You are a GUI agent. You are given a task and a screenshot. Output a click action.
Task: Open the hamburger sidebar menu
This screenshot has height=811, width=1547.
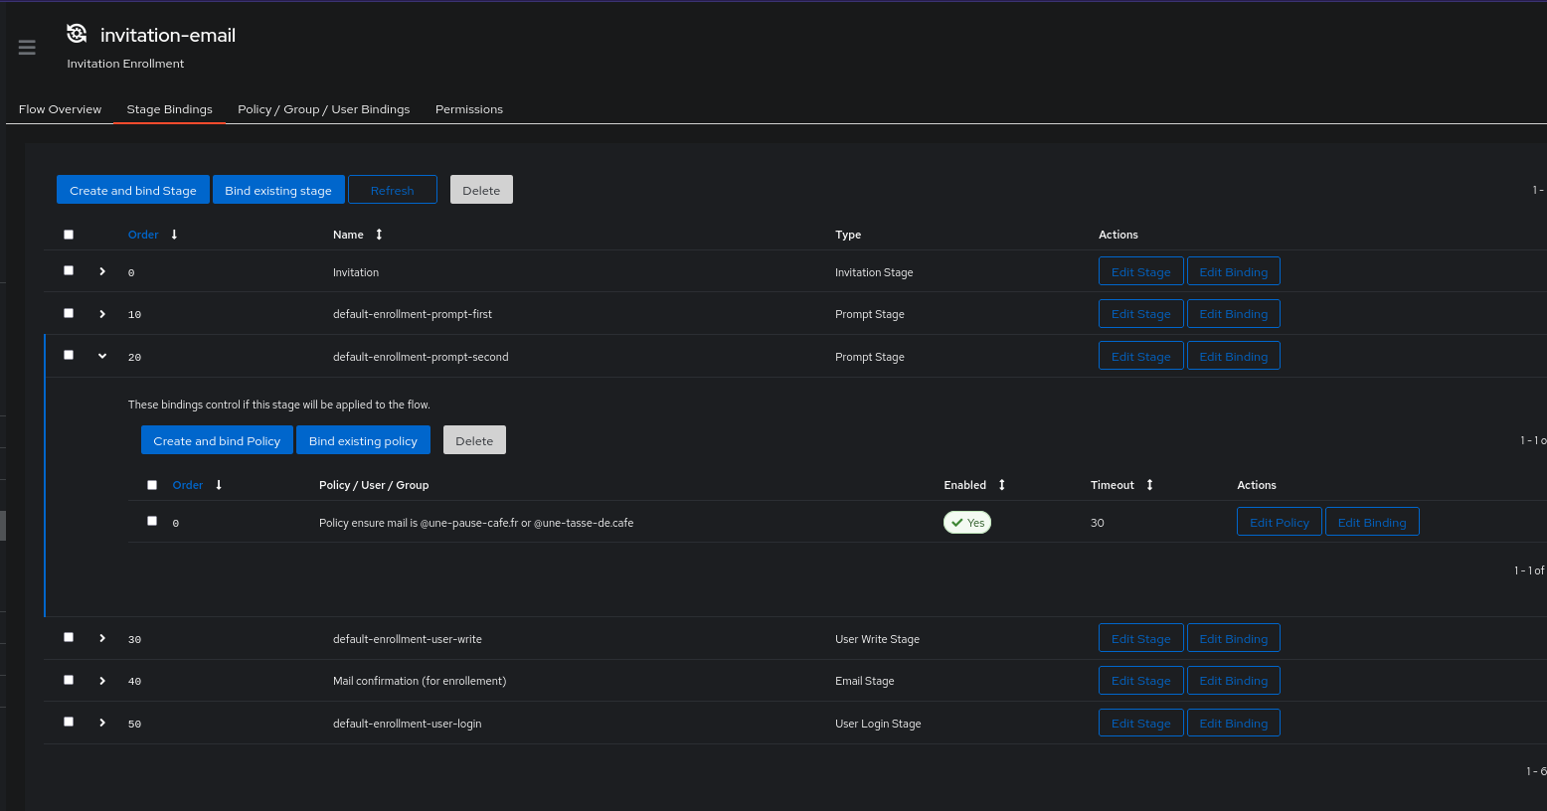point(27,48)
